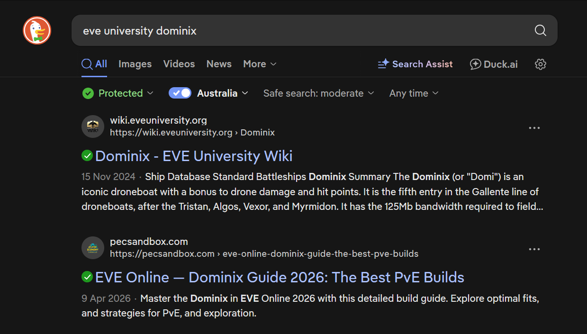This screenshot has width=587, height=334.
Task: Open Duck.ai chat
Action: [494, 64]
